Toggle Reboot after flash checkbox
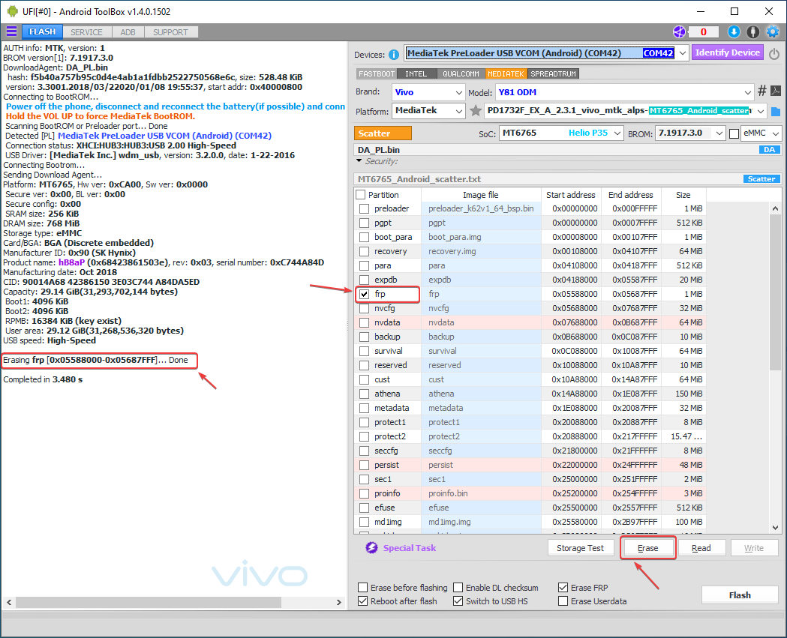787x638 pixels. click(362, 601)
